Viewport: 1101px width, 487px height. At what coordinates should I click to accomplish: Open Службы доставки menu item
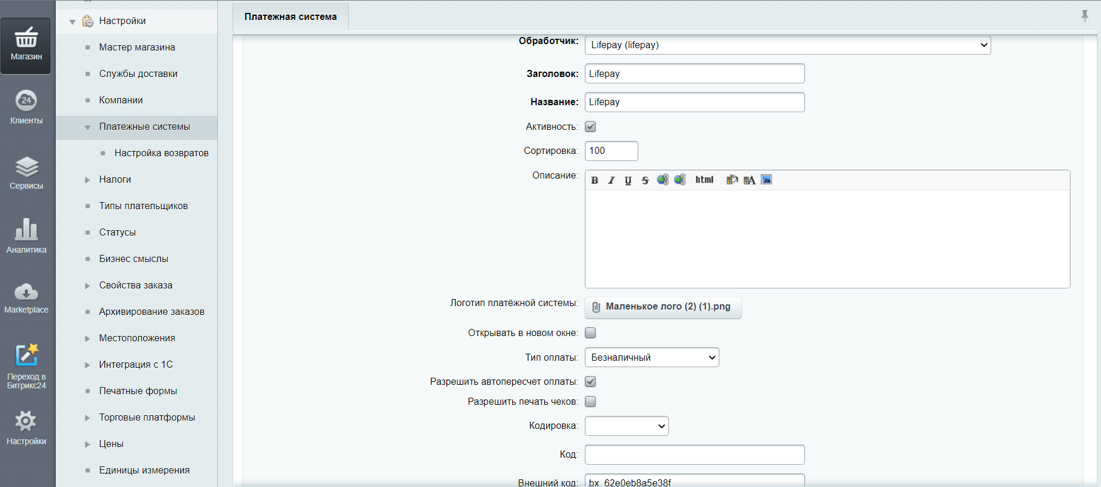point(138,73)
